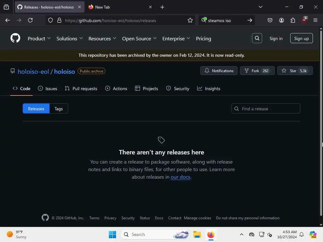323x242 pixels.
Task: Close the New Tab tab
Action: [150, 7]
